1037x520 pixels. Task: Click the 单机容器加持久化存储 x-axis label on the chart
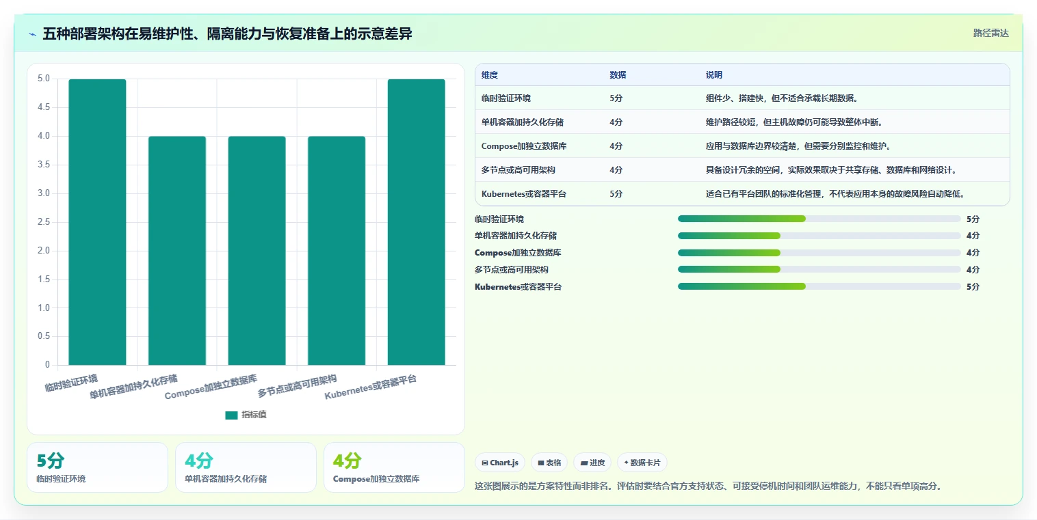tap(133, 387)
